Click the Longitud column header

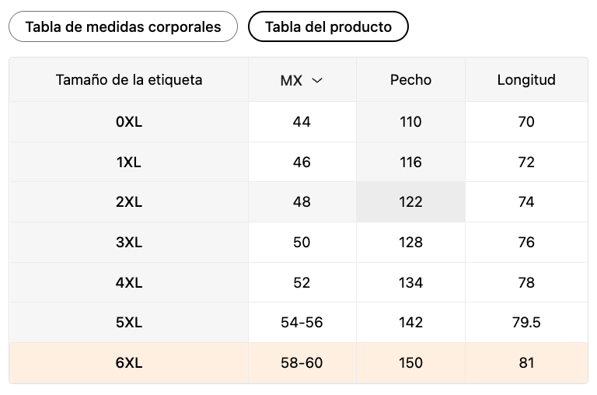pyautogui.click(x=526, y=80)
